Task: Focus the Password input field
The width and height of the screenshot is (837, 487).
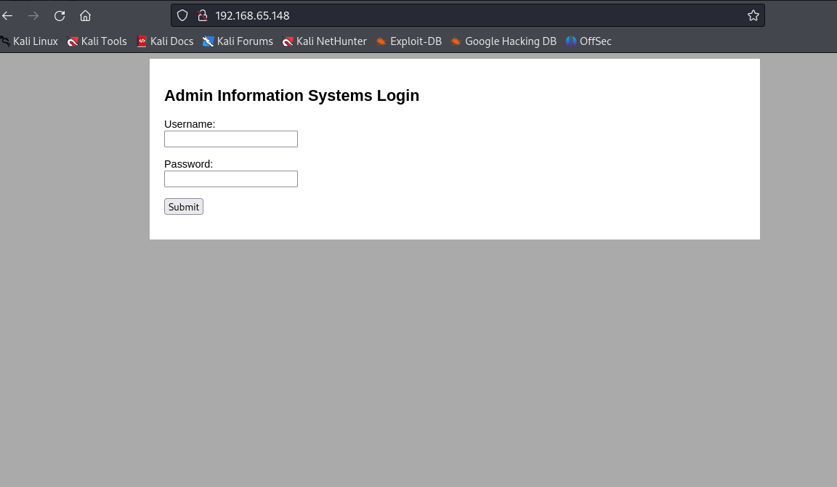Action: pos(230,179)
